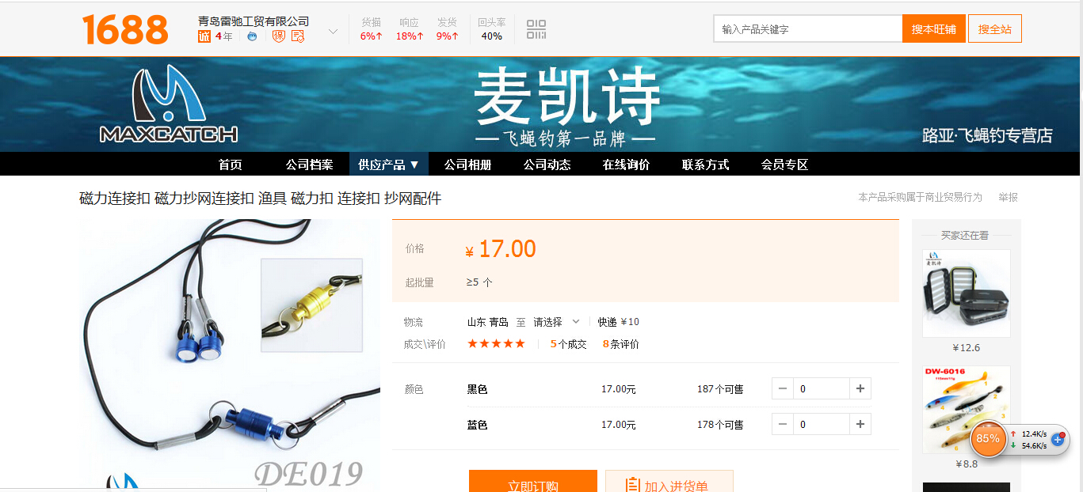Expand company info dropdown chevron
Image resolution: width=1083 pixels, height=492 pixels.
[333, 32]
